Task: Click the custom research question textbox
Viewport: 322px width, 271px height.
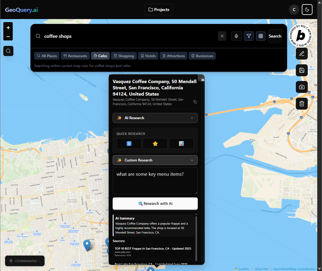Action: coord(155,181)
